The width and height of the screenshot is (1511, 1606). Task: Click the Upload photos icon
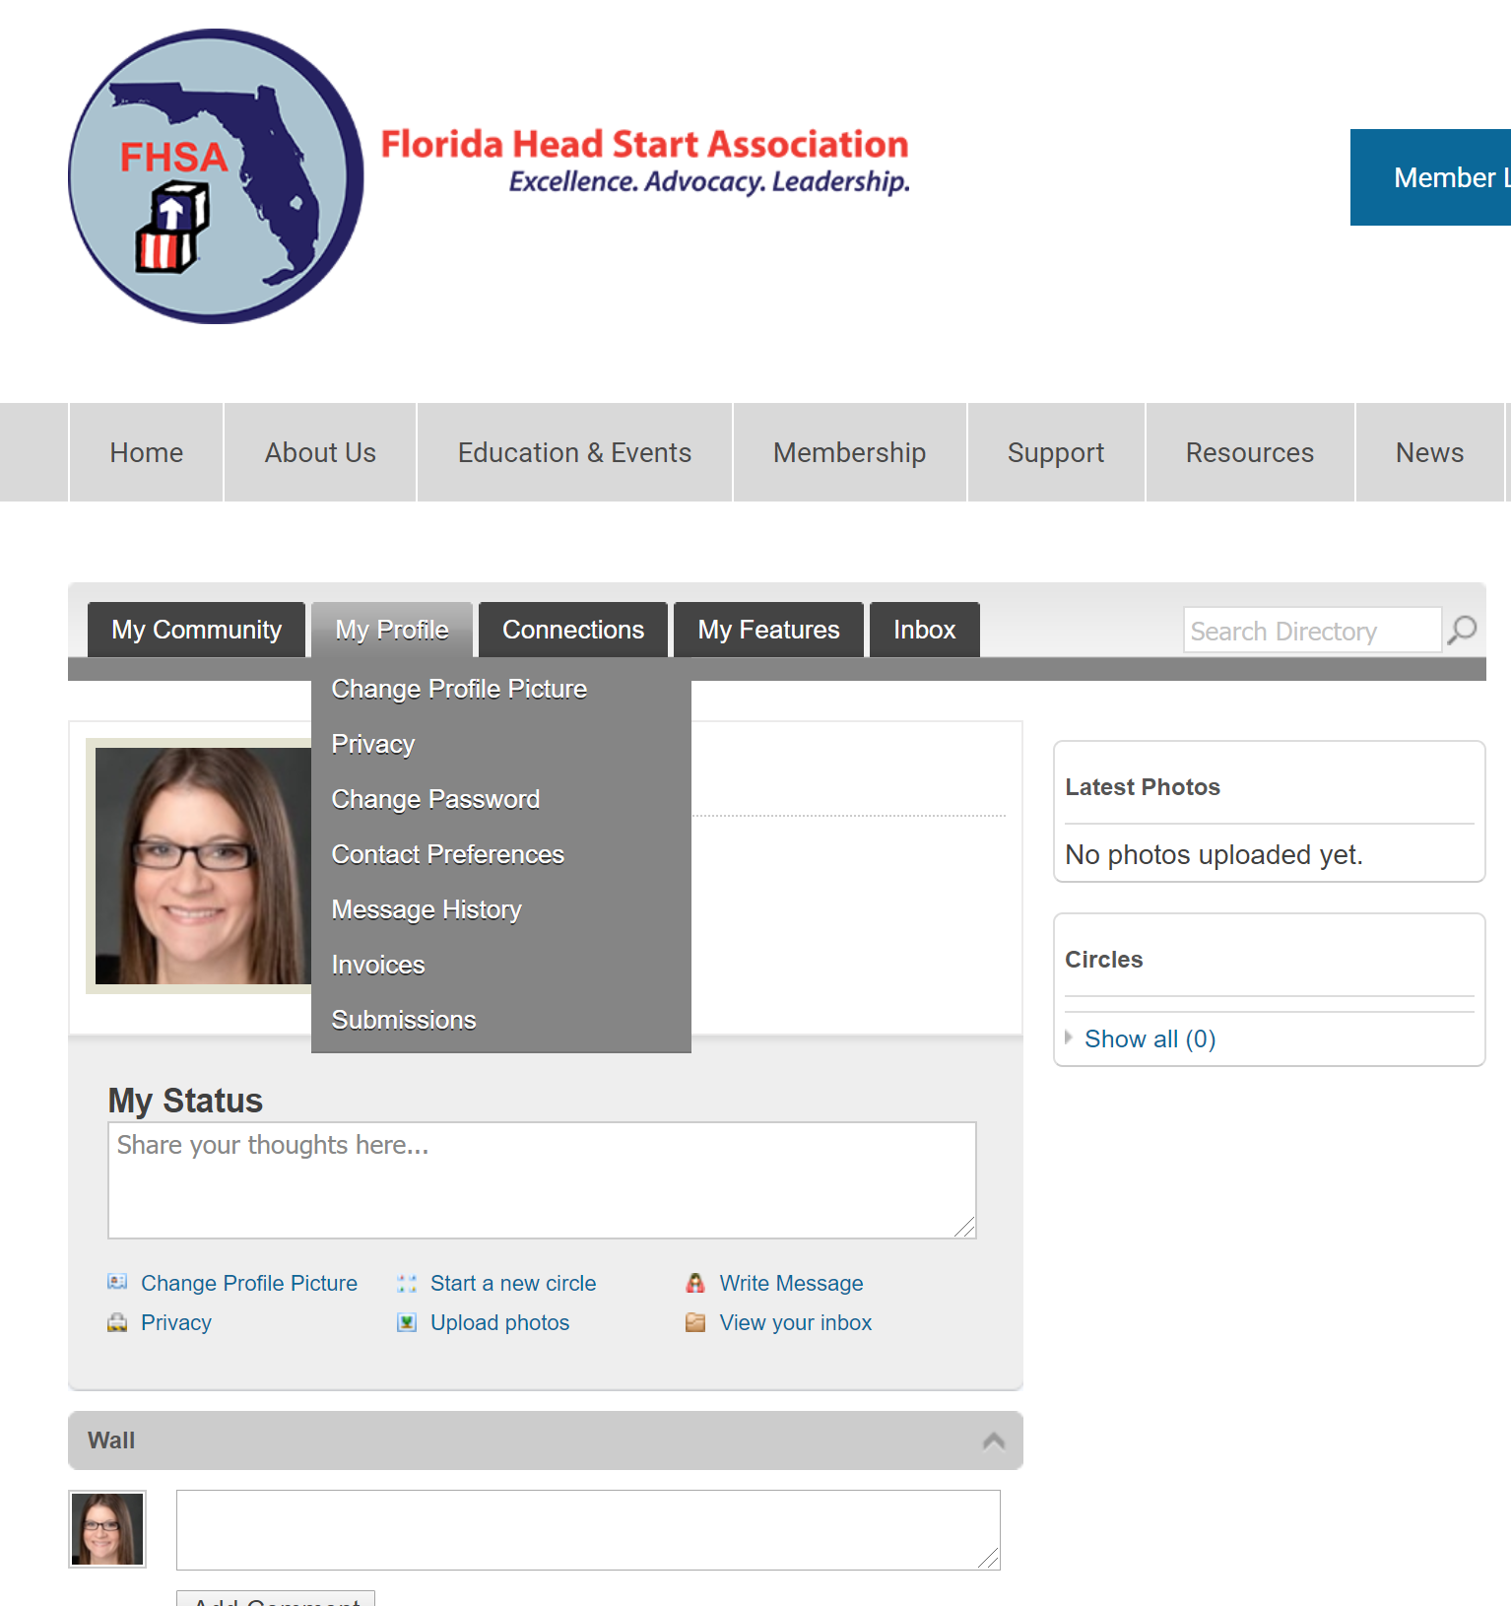pos(407,1322)
